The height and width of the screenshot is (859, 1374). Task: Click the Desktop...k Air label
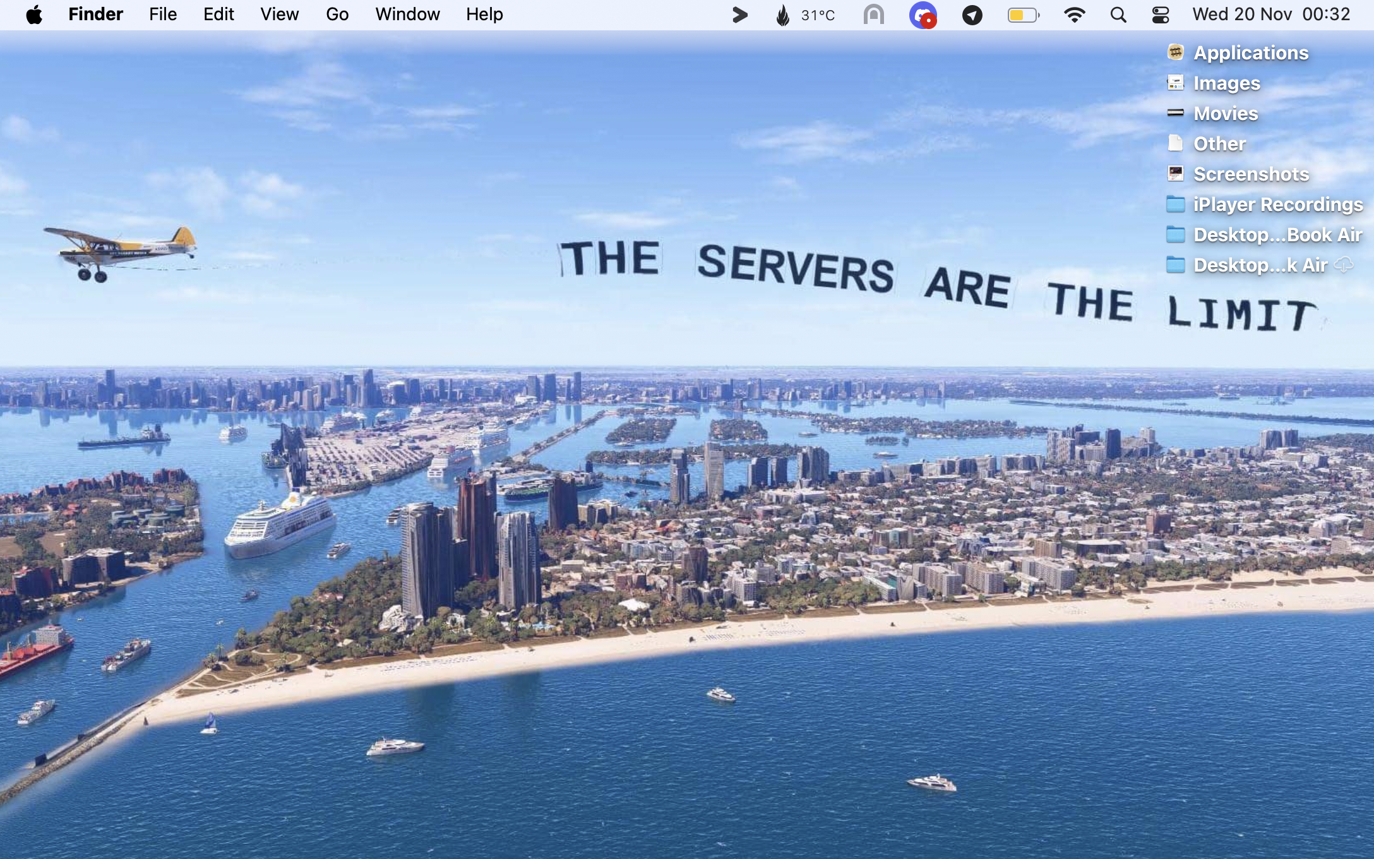pos(1260,265)
